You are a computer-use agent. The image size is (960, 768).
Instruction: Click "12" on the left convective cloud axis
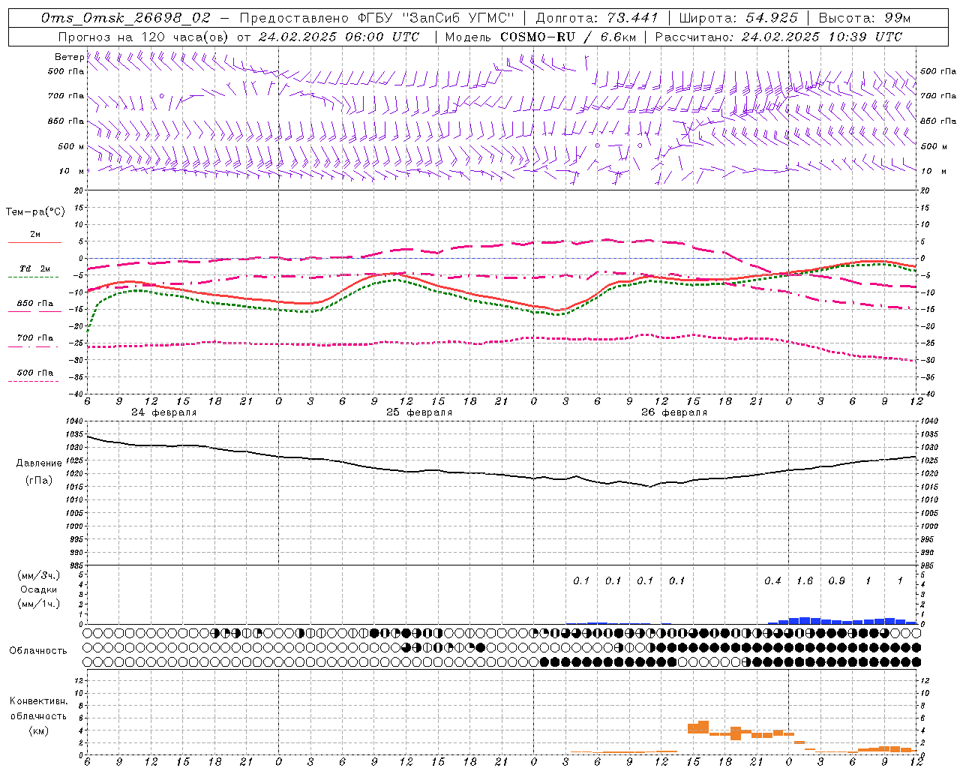77,680
